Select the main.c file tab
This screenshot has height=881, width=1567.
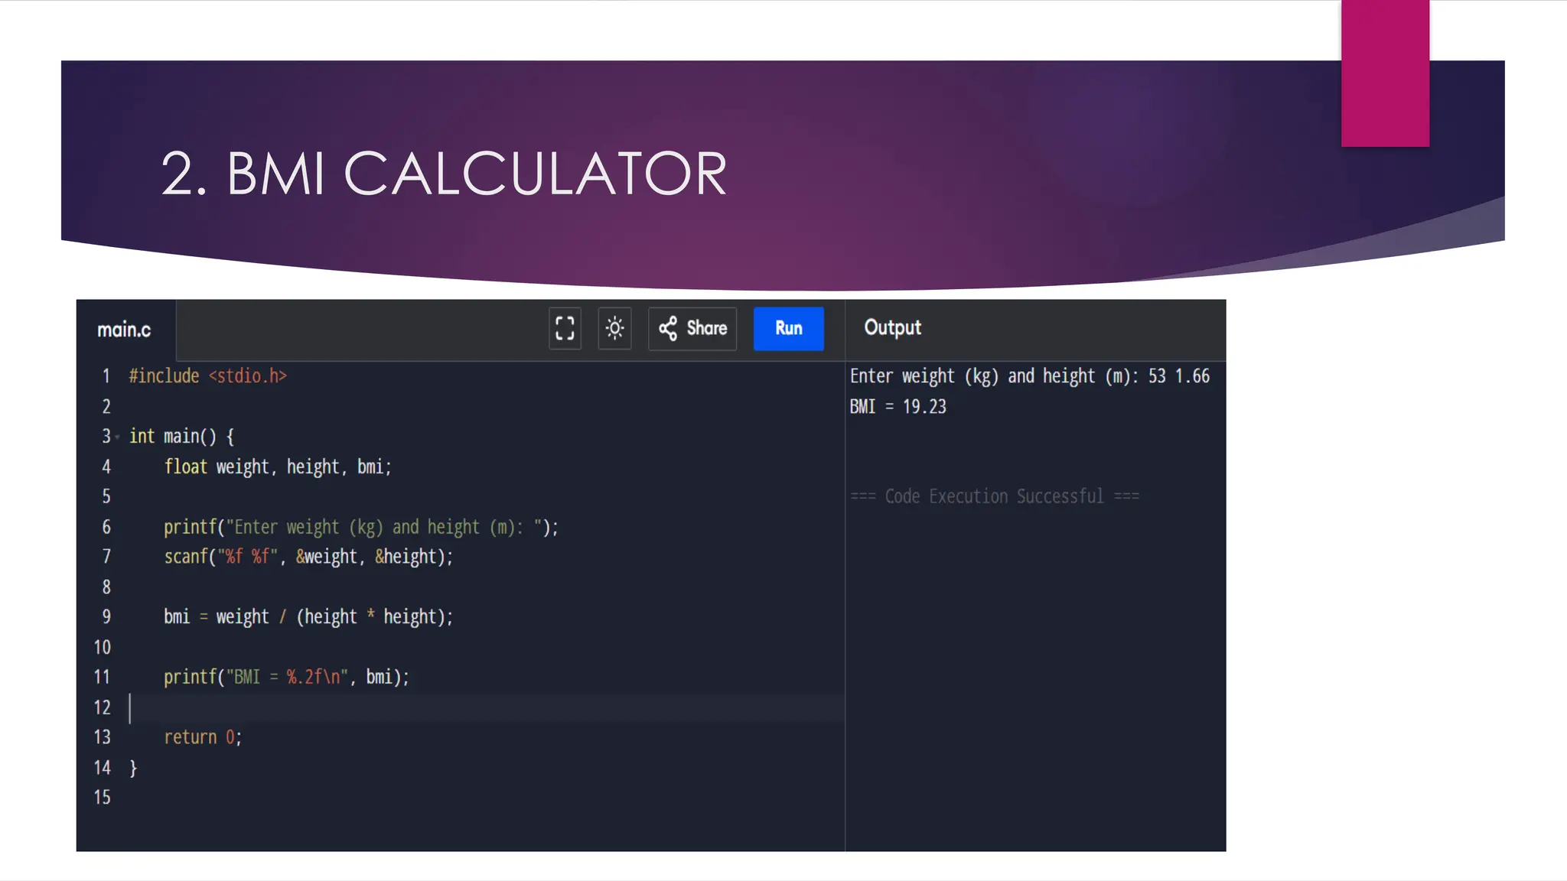click(x=125, y=330)
